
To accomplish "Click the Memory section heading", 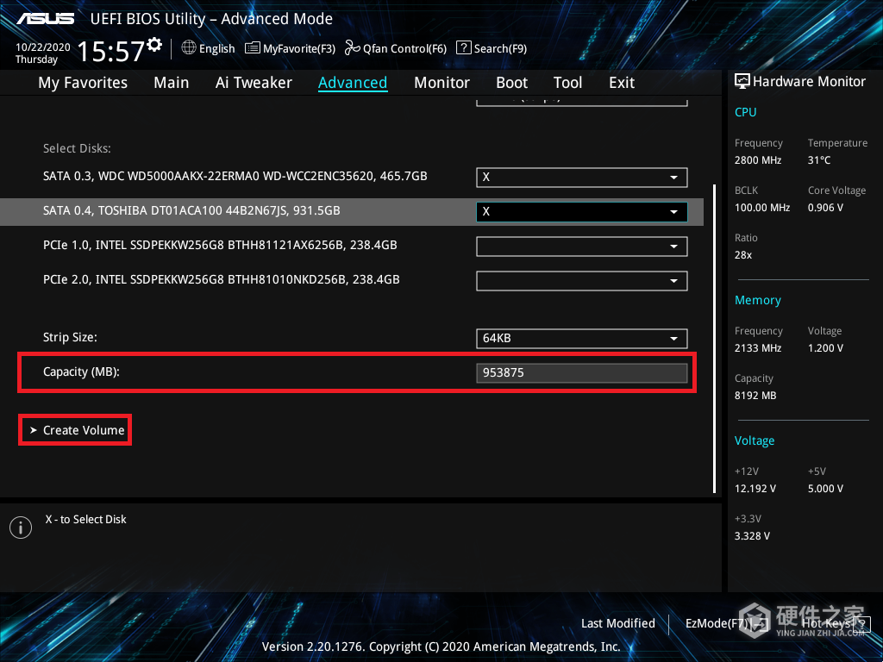I will (x=757, y=300).
